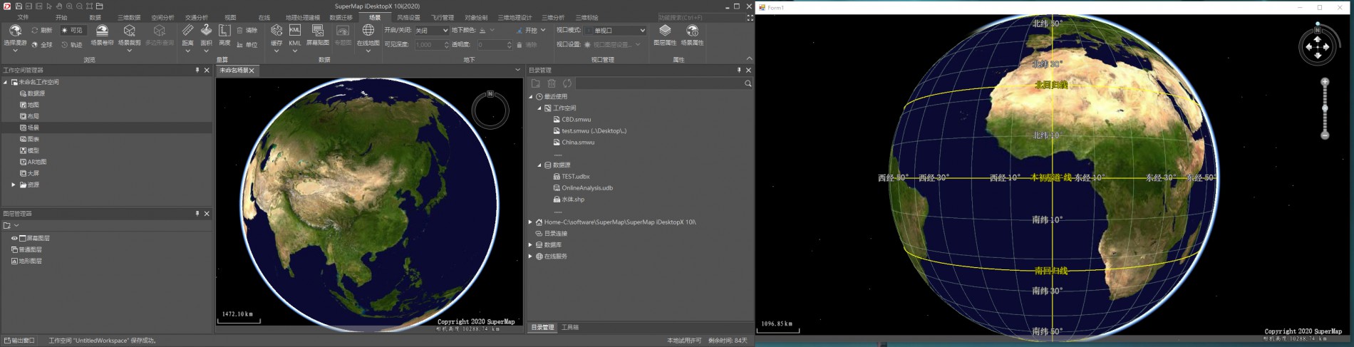Image resolution: width=1354 pixels, height=347 pixels.
Task: Expand the Home-C:\software\SuperMap node
Action: tap(530, 222)
